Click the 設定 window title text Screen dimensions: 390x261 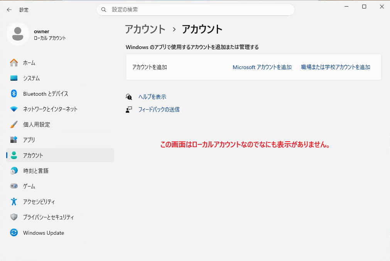(24, 10)
